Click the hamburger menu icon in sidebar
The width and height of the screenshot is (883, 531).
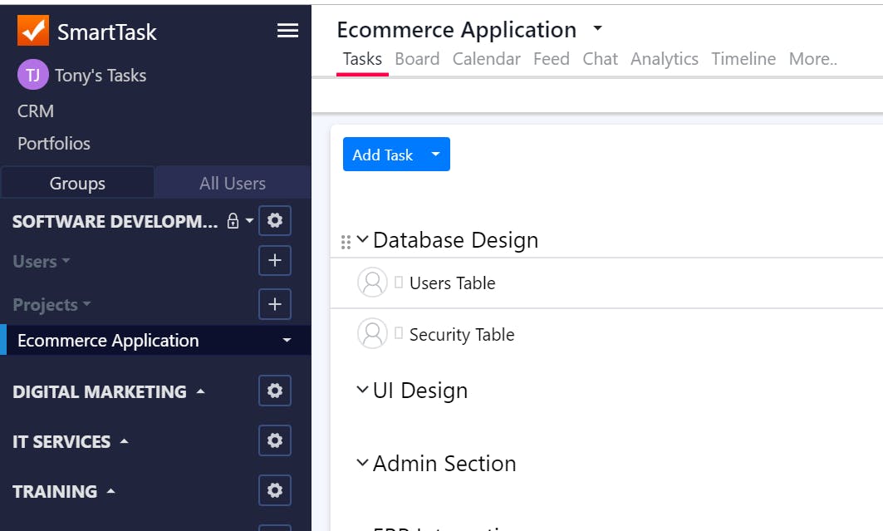(x=287, y=31)
